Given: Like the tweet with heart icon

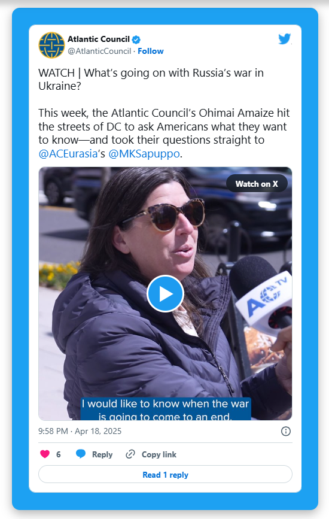Looking at the screenshot, I should [45, 454].
